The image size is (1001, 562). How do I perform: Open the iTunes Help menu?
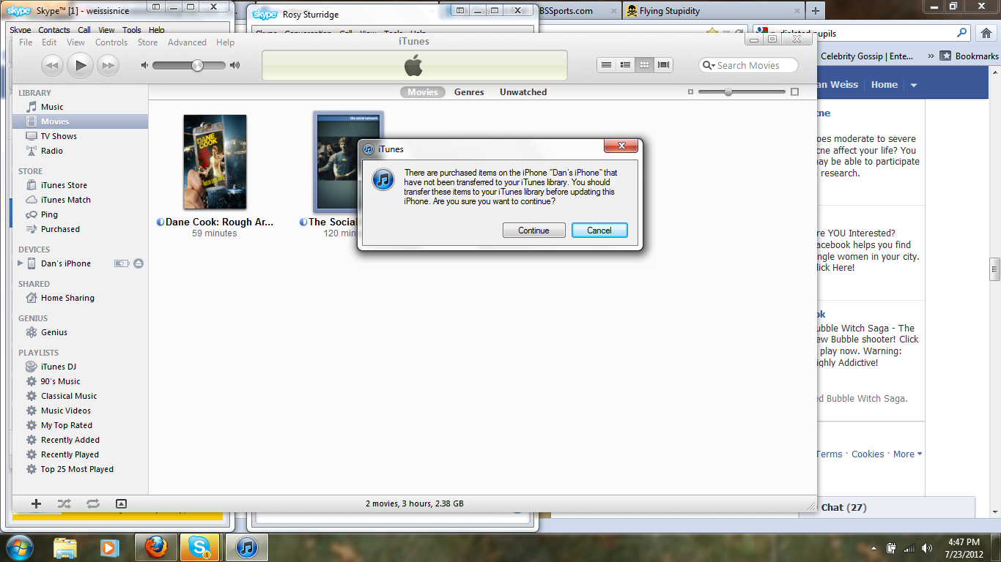point(225,42)
